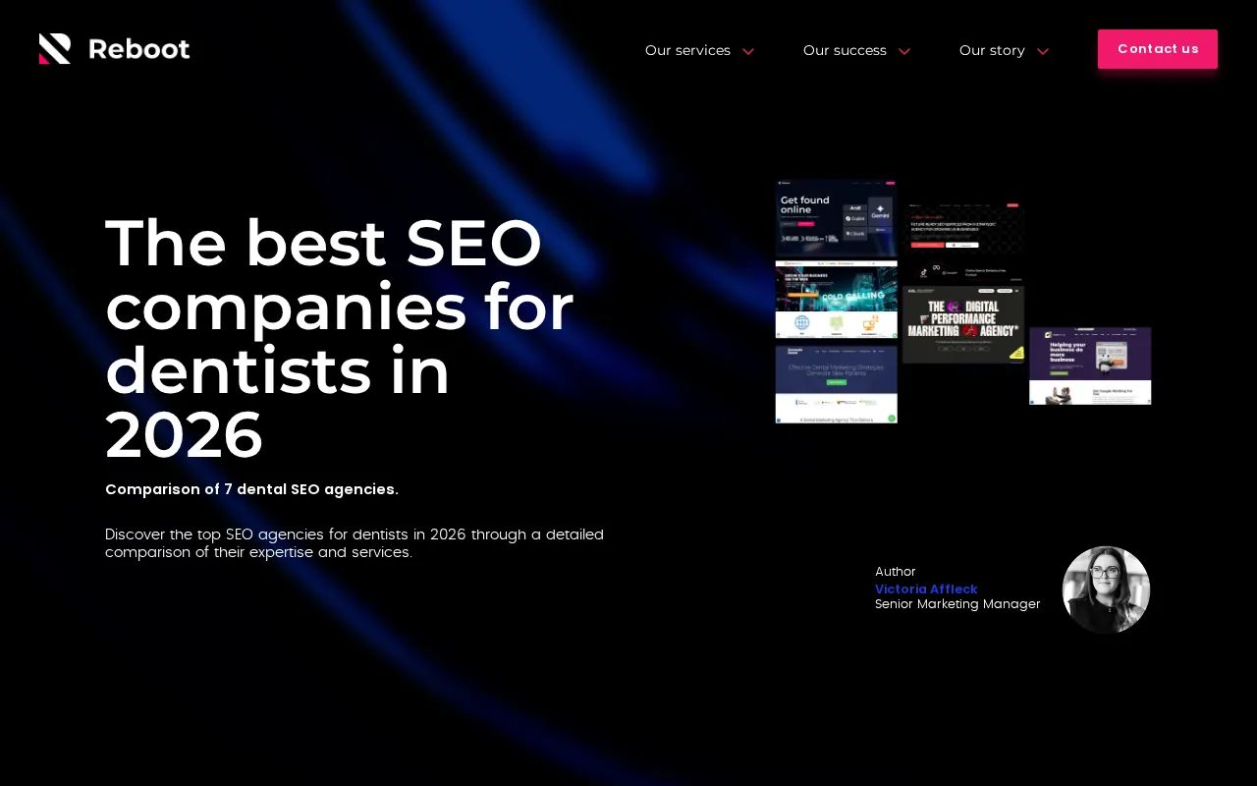This screenshot has height=786, width=1257.
Task: Click 'Comparison of 7 dental SEO agencies.' text
Action: [251, 489]
